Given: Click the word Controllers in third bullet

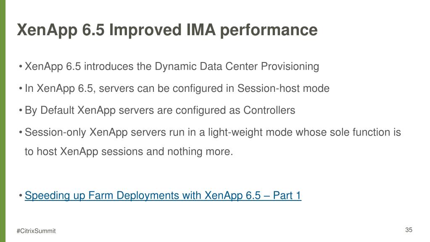Looking at the screenshot, I should pyautogui.click(x=269, y=110).
